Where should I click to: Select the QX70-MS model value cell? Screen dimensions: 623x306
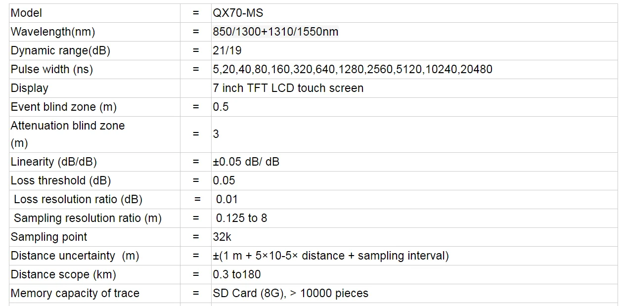(414, 13)
